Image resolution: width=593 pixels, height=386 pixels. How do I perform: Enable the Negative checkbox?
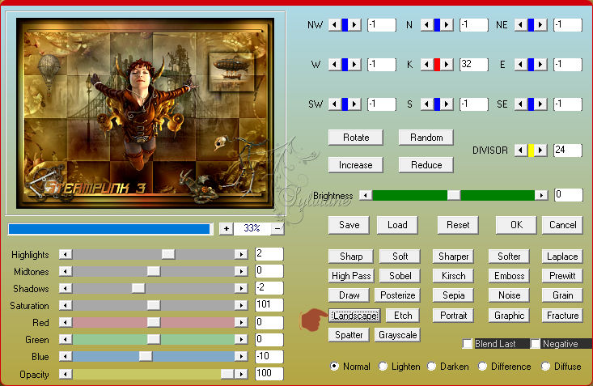pyautogui.click(x=535, y=344)
